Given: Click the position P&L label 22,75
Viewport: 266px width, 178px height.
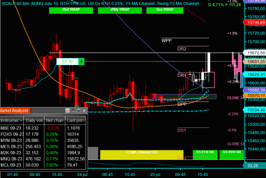Looking at the screenshot, I should click(67, 62).
